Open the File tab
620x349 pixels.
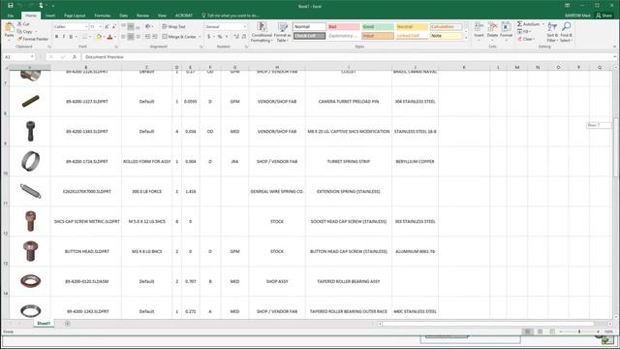(x=11, y=16)
